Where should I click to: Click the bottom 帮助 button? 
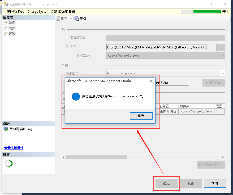(x=215, y=183)
